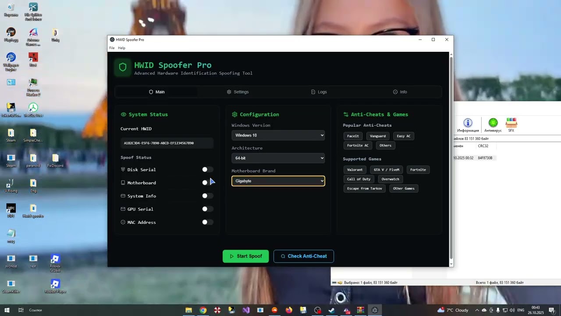
Task: Go to the Info tab
Action: click(x=400, y=92)
